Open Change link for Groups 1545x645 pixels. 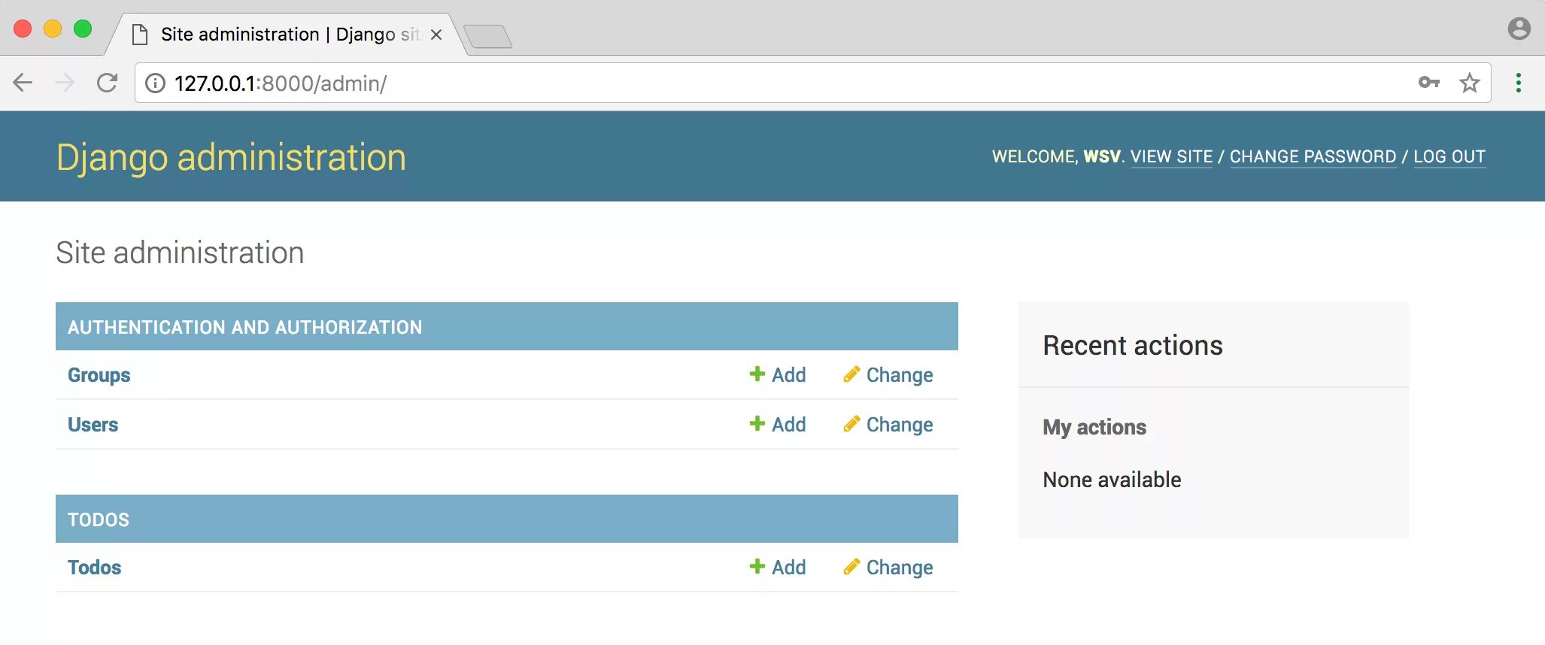(900, 375)
